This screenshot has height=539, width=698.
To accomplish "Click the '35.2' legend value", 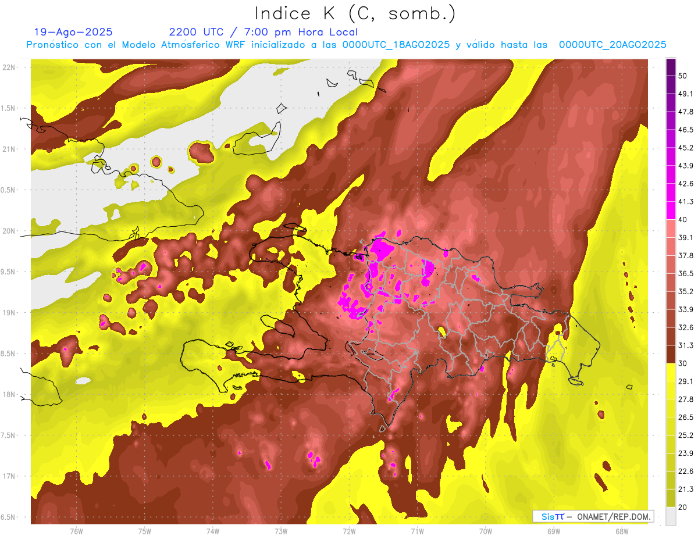I will tap(686, 291).
